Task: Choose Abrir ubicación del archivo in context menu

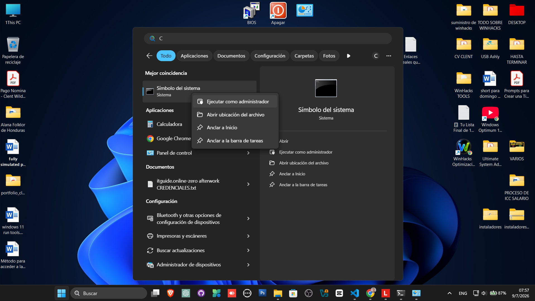Action: click(235, 115)
